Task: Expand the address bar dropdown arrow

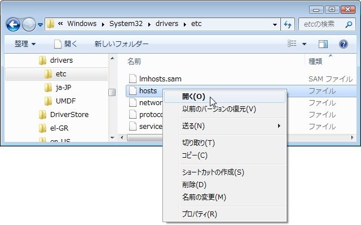Action: point(275,24)
